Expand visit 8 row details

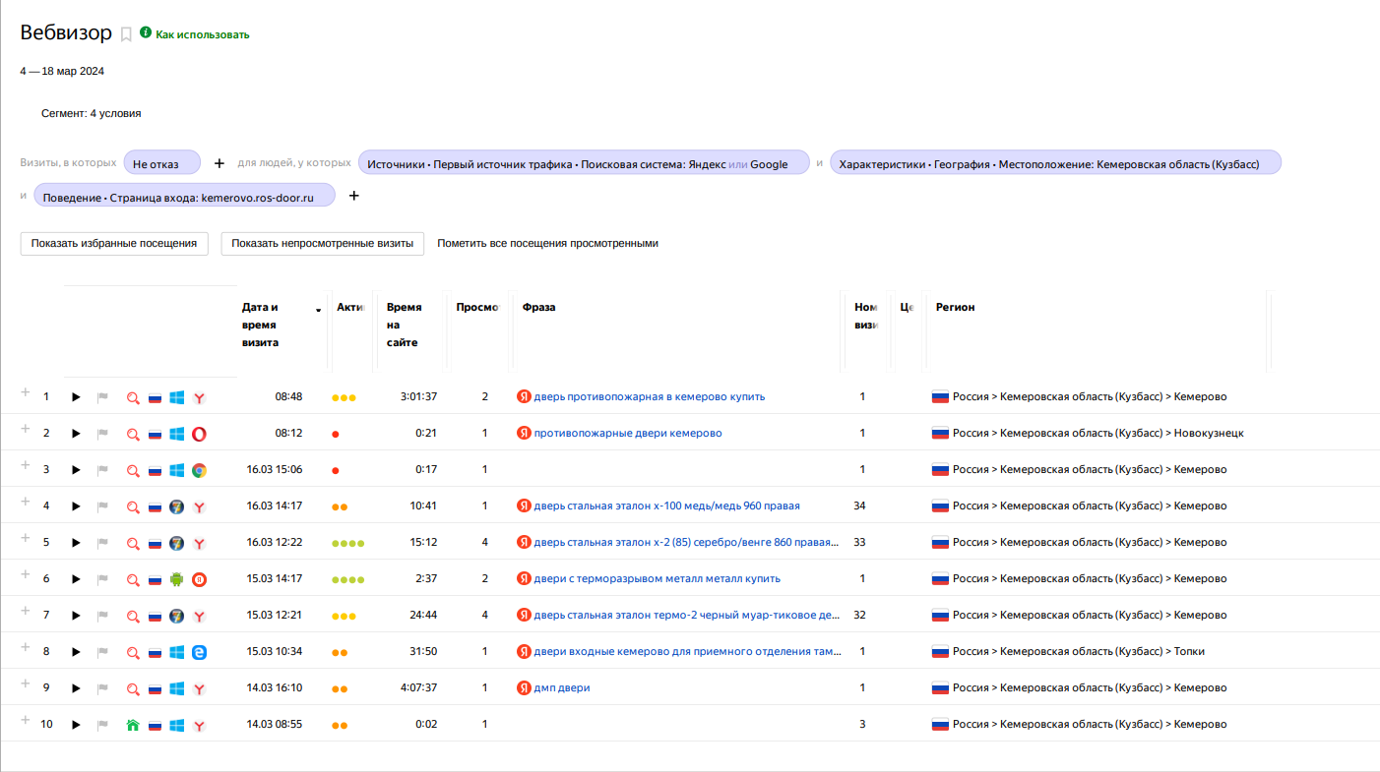coord(26,647)
